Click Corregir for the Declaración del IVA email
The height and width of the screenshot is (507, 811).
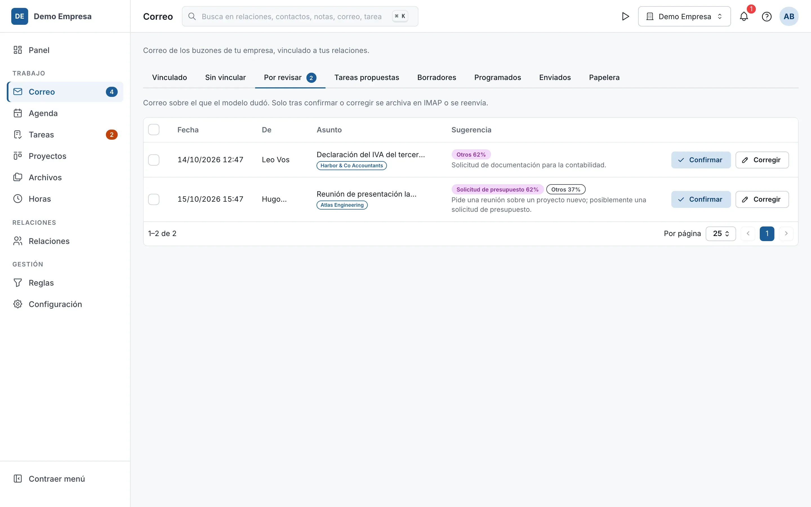click(762, 160)
